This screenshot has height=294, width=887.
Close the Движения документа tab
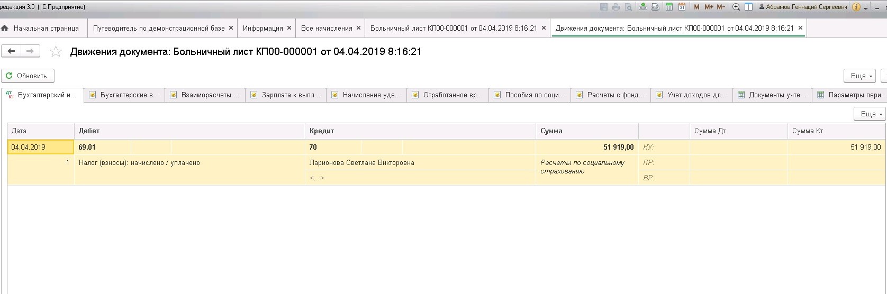pyautogui.click(x=800, y=28)
